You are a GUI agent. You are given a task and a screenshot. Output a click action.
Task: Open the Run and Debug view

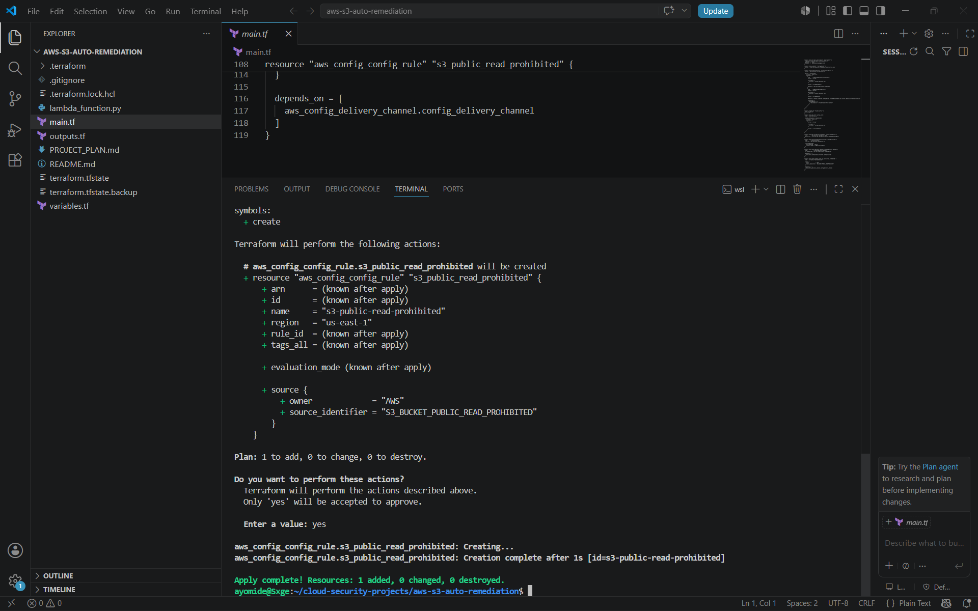tap(15, 130)
